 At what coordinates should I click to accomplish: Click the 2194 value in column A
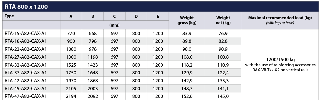click(71, 96)
